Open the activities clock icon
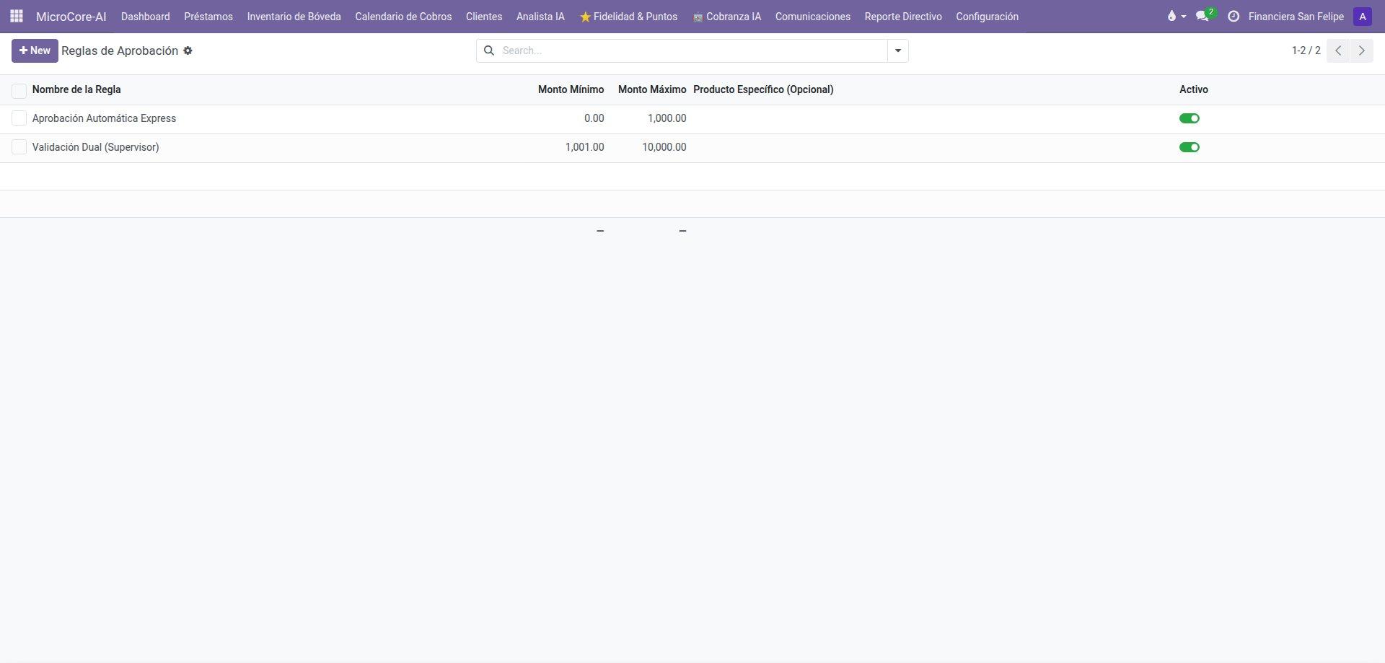 (1234, 16)
